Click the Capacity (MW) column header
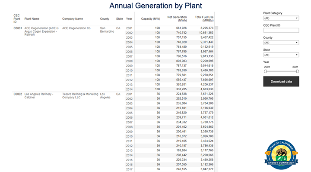The image size is (311, 172). [x=151, y=19]
